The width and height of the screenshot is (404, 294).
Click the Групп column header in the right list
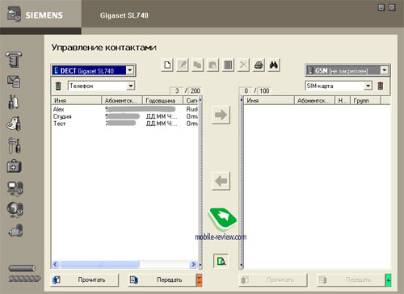[x=365, y=100]
